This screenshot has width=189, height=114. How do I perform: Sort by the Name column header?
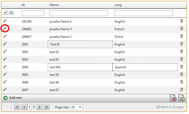coord(54,5)
